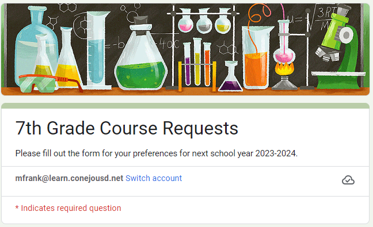This screenshot has width=373, height=227.
Task: Click the small purple conical flask
Action: (230, 76)
